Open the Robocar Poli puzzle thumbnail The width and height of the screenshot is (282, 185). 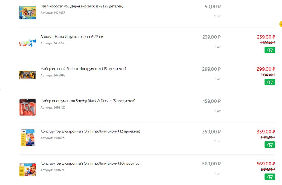pyautogui.click(x=27, y=12)
